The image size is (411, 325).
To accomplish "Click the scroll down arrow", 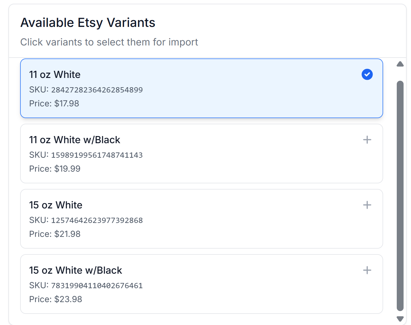I will [400, 319].
